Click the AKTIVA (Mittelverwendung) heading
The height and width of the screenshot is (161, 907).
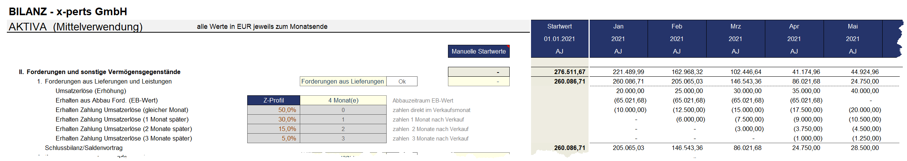(x=75, y=27)
